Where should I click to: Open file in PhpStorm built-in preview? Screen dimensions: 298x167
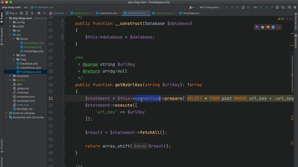coord(257,27)
